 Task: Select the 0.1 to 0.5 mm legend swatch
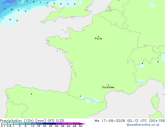pos(4,124)
